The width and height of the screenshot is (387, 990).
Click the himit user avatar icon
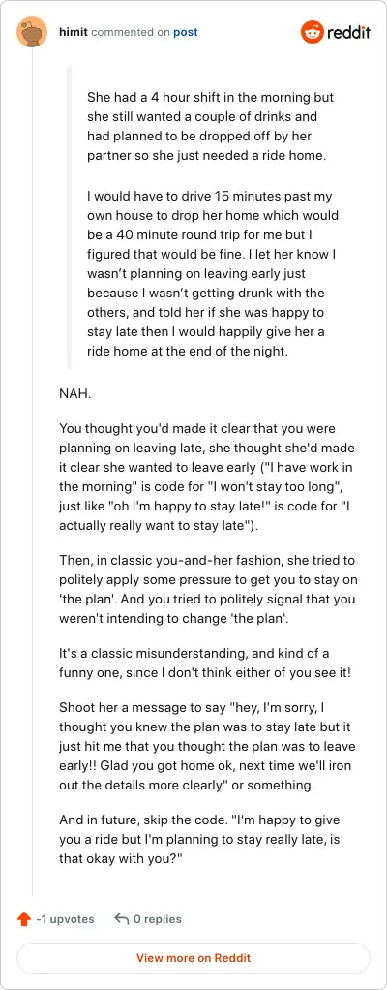(32, 32)
